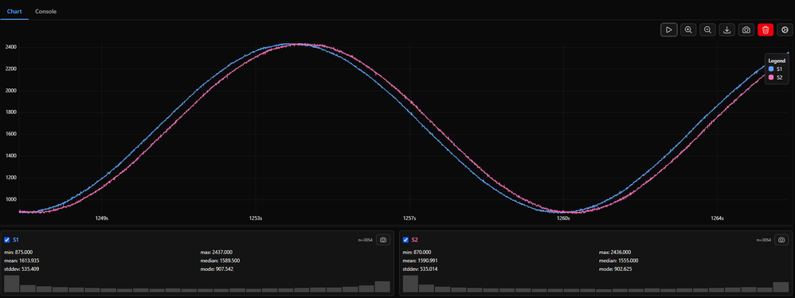Click the 1260s time axis label
Image resolution: width=795 pixels, height=298 pixels.
pyautogui.click(x=563, y=218)
